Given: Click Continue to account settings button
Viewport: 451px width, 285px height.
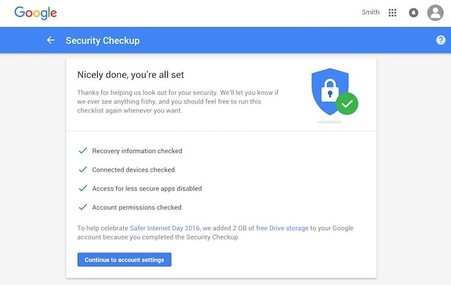Looking at the screenshot, I should coord(124,259).
